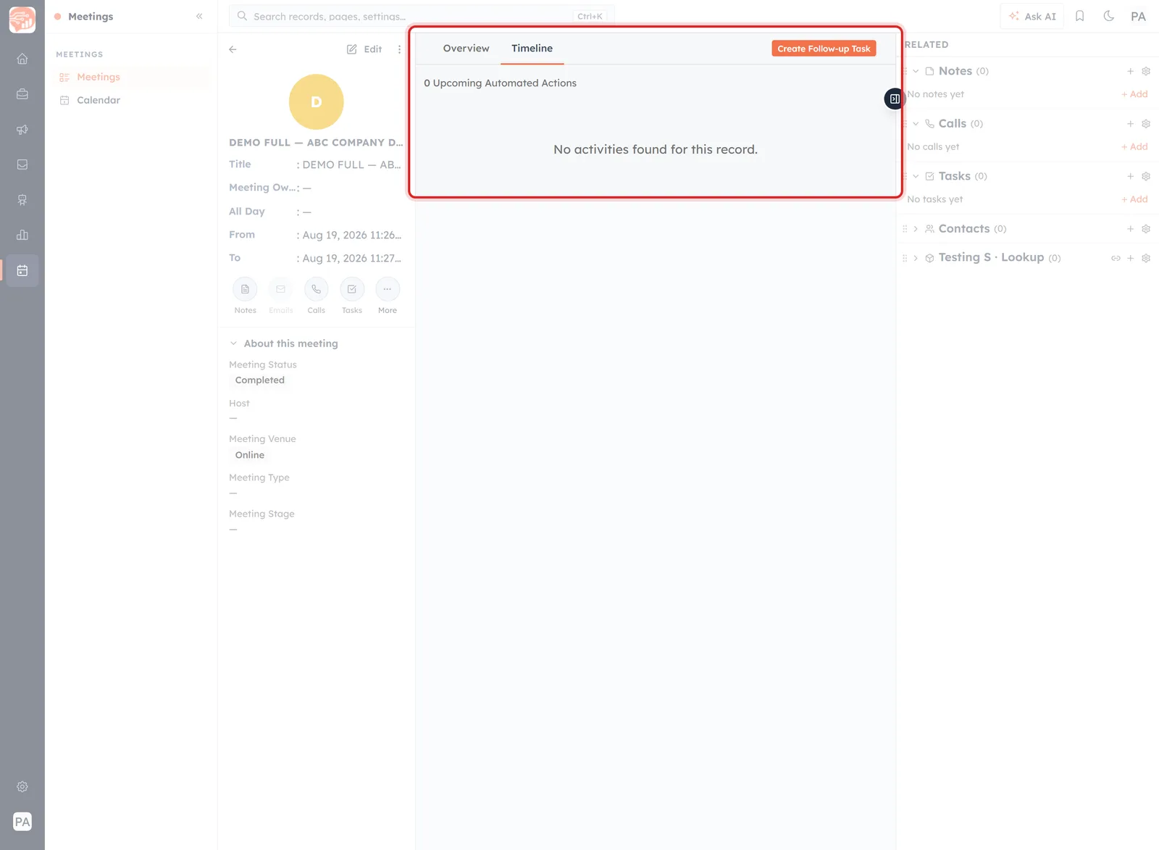
Task: Click the app logo at top left
Action: coord(22,20)
